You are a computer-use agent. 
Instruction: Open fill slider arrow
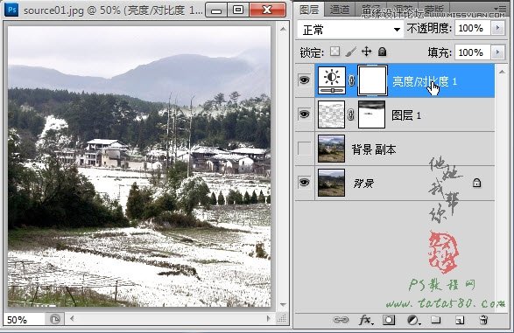pyautogui.click(x=498, y=52)
